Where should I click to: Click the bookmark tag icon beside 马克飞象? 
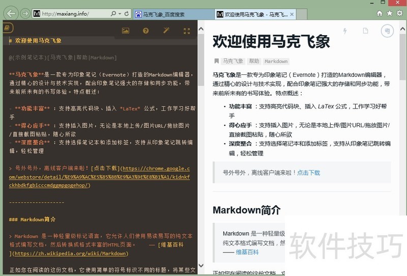216,61
